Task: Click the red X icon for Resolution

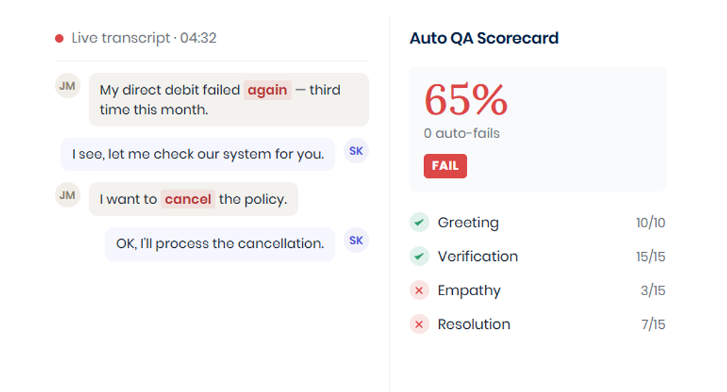Action: coord(419,324)
